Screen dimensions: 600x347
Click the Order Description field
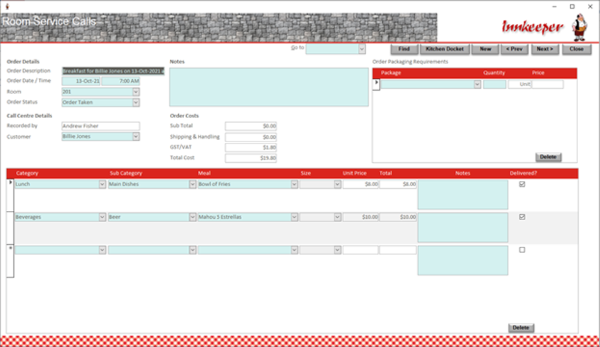click(x=113, y=71)
